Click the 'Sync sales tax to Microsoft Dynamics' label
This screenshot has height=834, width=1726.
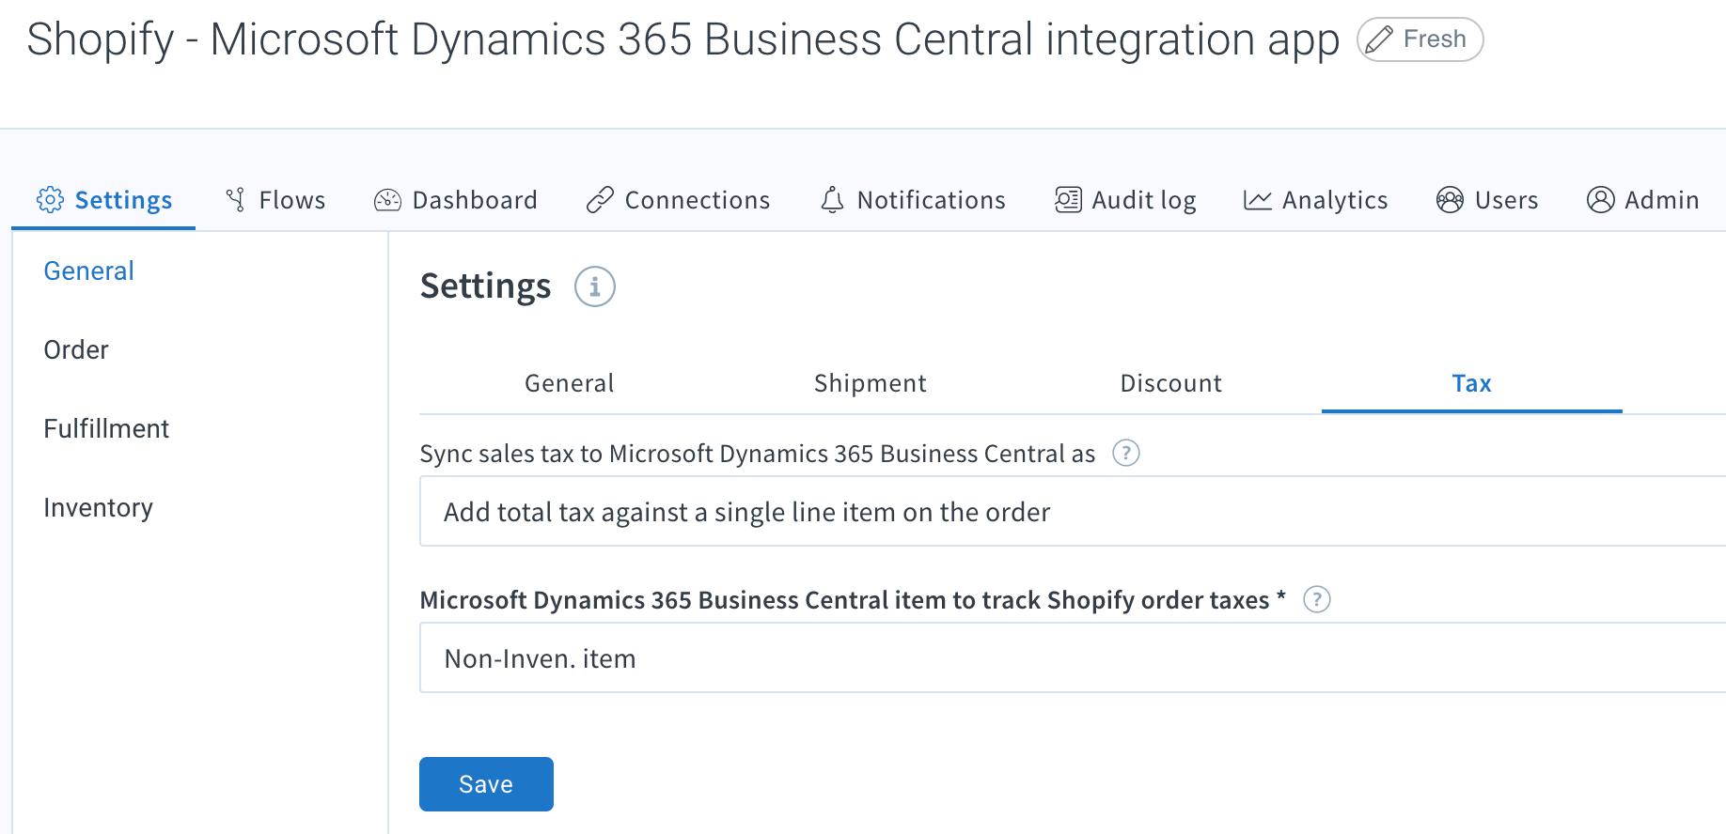click(758, 454)
